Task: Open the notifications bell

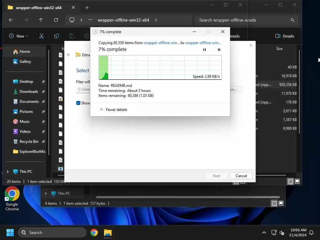Action: [x=311, y=232]
